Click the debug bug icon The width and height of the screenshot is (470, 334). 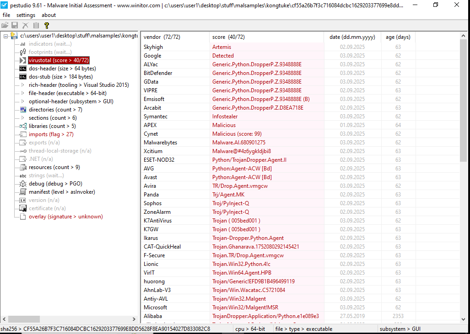point(23,184)
